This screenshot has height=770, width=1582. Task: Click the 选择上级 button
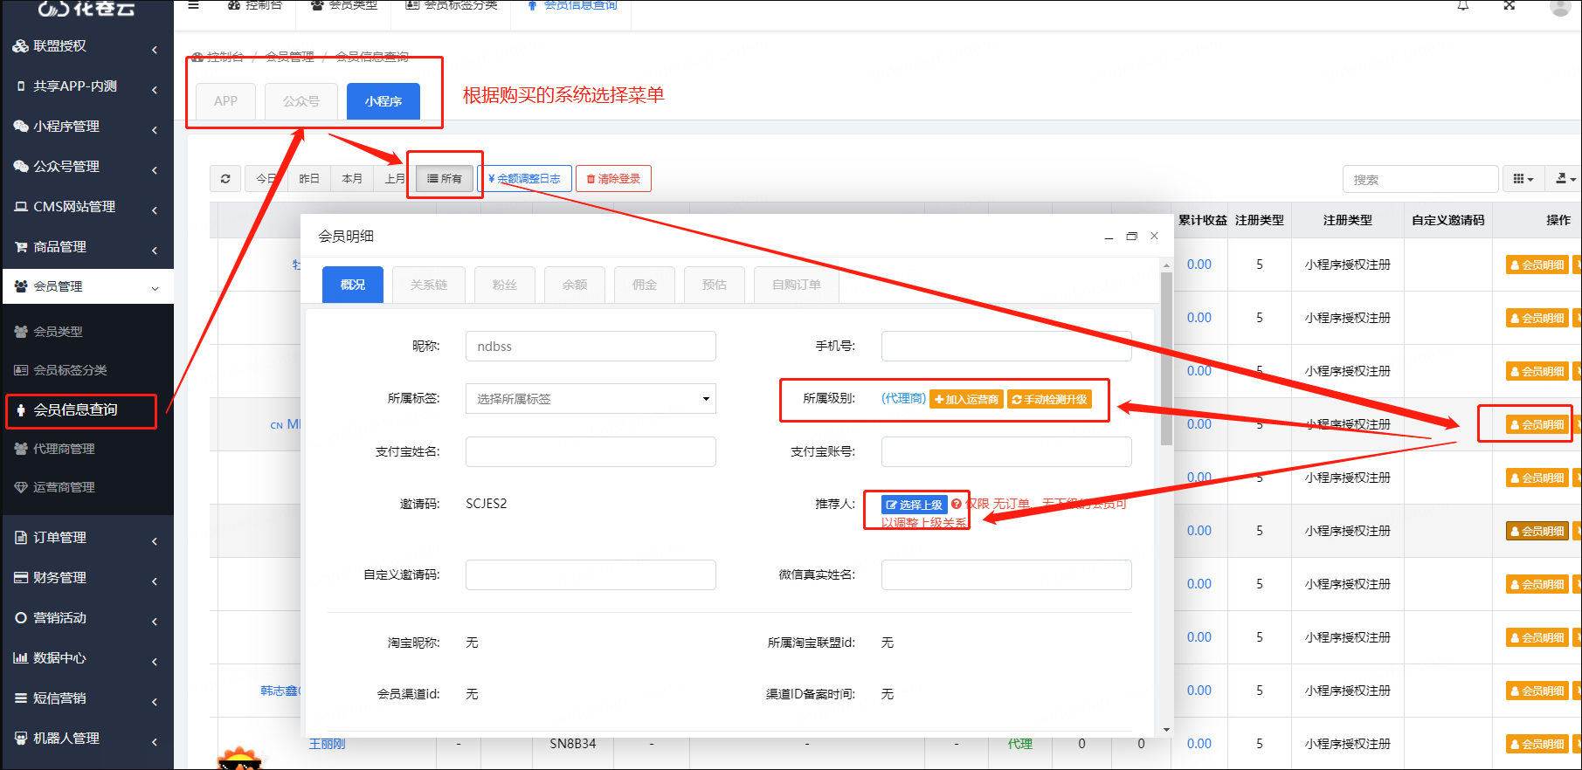[x=914, y=505]
